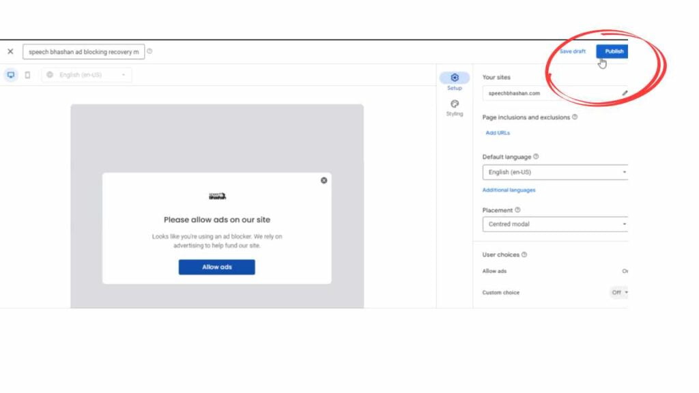Open the Setup tab
The image size is (699, 393).
coord(454,81)
